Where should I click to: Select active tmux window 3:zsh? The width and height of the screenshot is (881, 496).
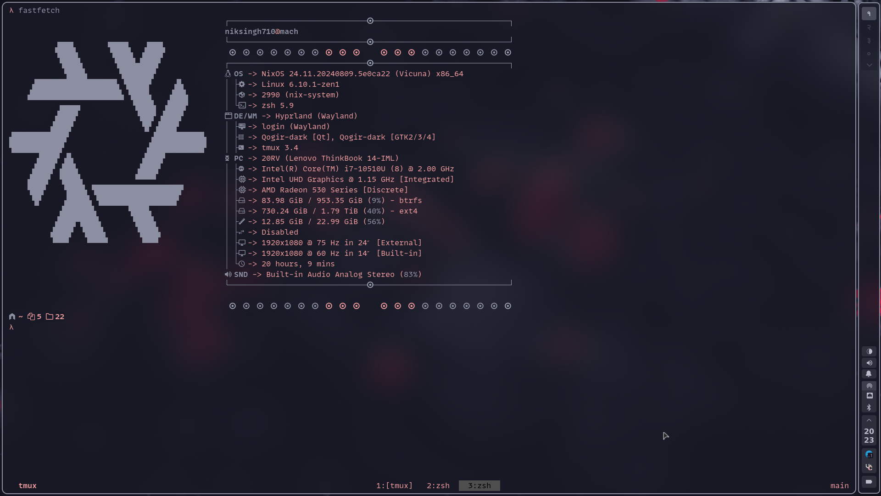click(x=479, y=485)
